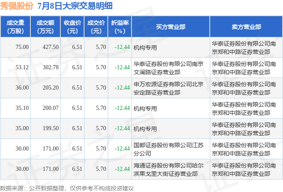
Task: Click the 199.50 transaction amount cell
Action: pos(45,129)
